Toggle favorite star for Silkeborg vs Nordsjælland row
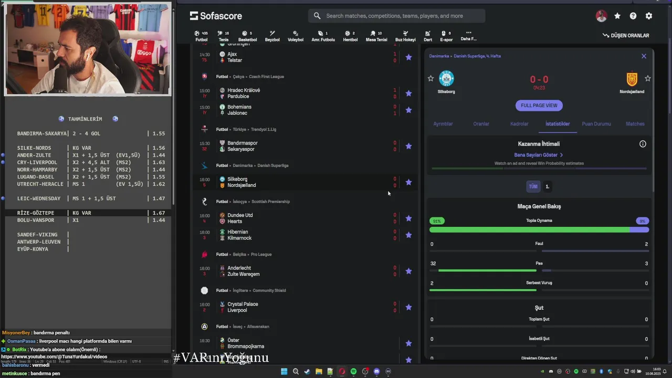 pos(408,182)
